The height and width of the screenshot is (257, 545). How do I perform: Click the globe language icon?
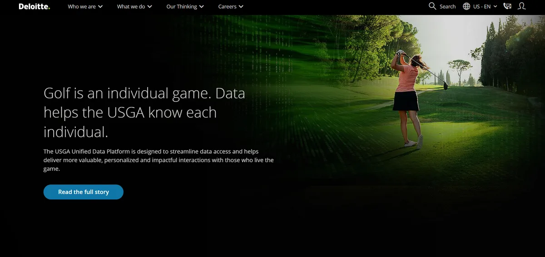pos(466,6)
